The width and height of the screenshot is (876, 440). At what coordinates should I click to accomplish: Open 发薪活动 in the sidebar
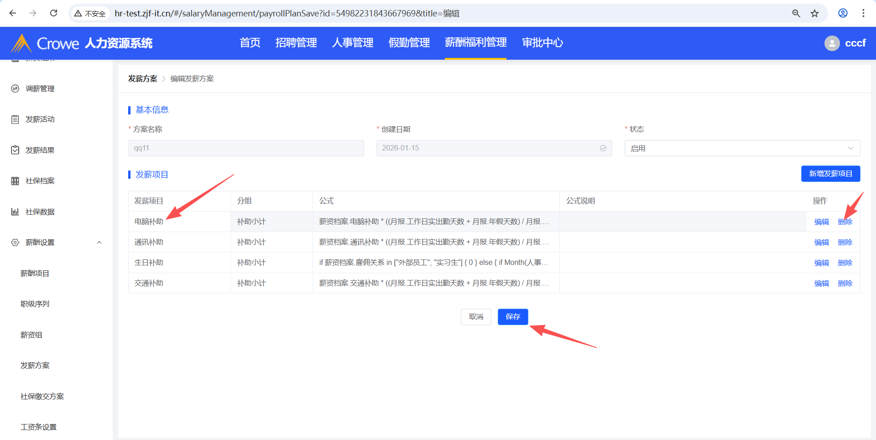click(40, 119)
